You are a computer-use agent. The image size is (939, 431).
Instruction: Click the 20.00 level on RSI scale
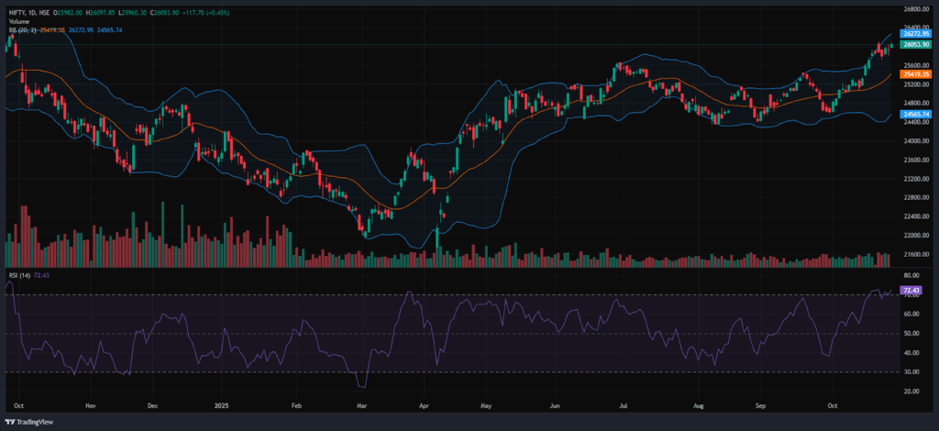(911, 391)
